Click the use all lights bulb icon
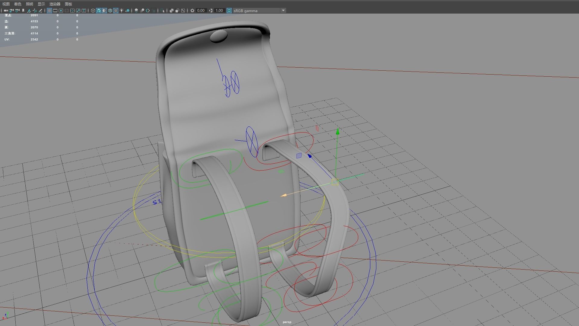 [122, 11]
